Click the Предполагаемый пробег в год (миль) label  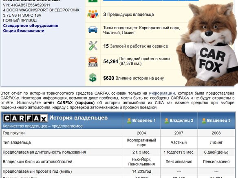[x=37, y=171]
